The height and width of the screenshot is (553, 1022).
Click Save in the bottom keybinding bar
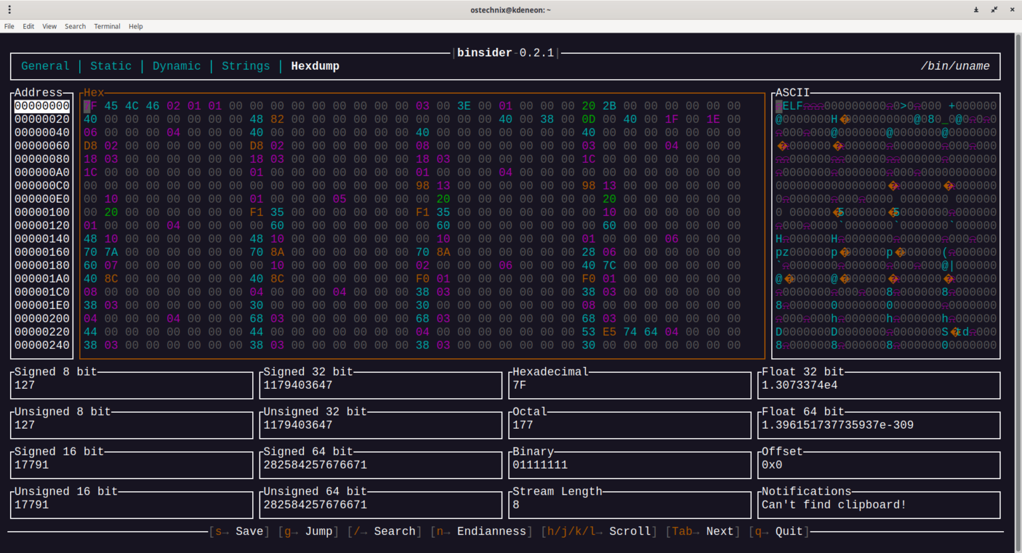point(249,531)
